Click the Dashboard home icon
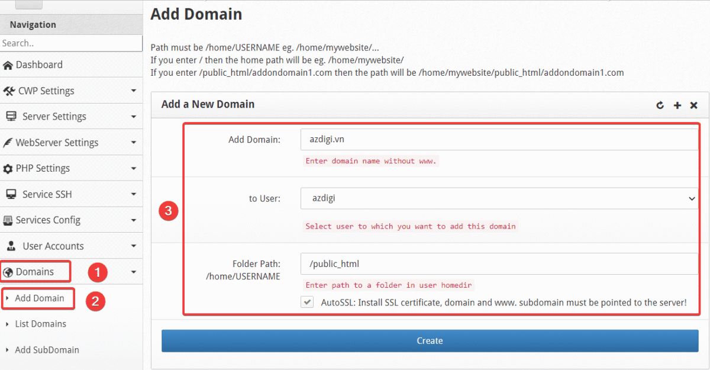This screenshot has width=710, height=370. point(8,65)
